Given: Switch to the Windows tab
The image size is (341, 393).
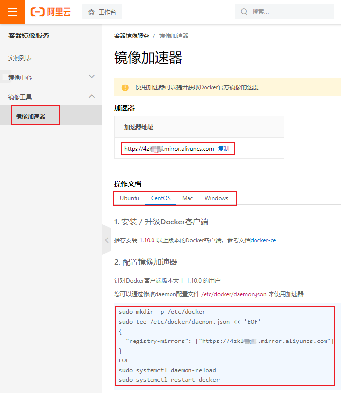Looking at the screenshot, I should click(217, 198).
